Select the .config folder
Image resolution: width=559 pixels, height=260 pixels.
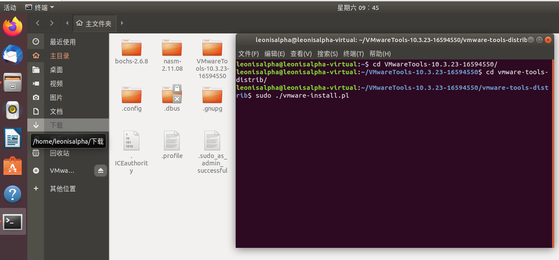coord(132,99)
